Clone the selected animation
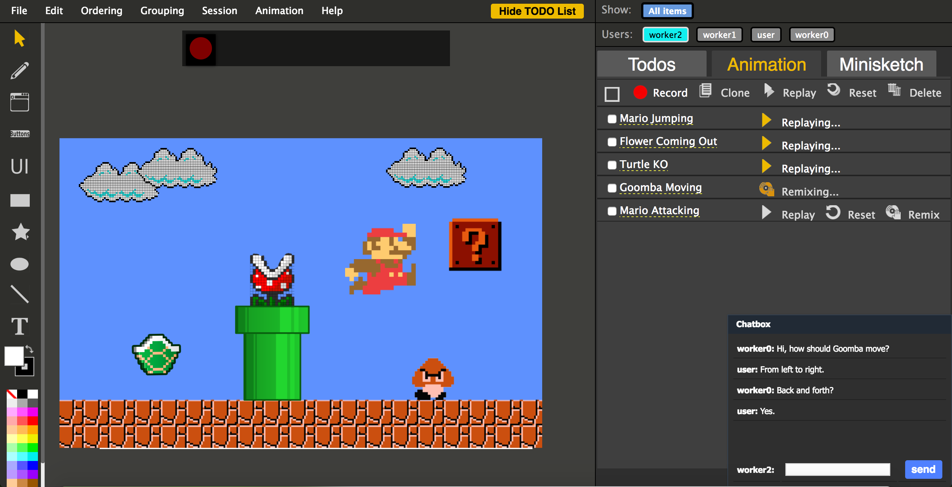 [x=724, y=92]
